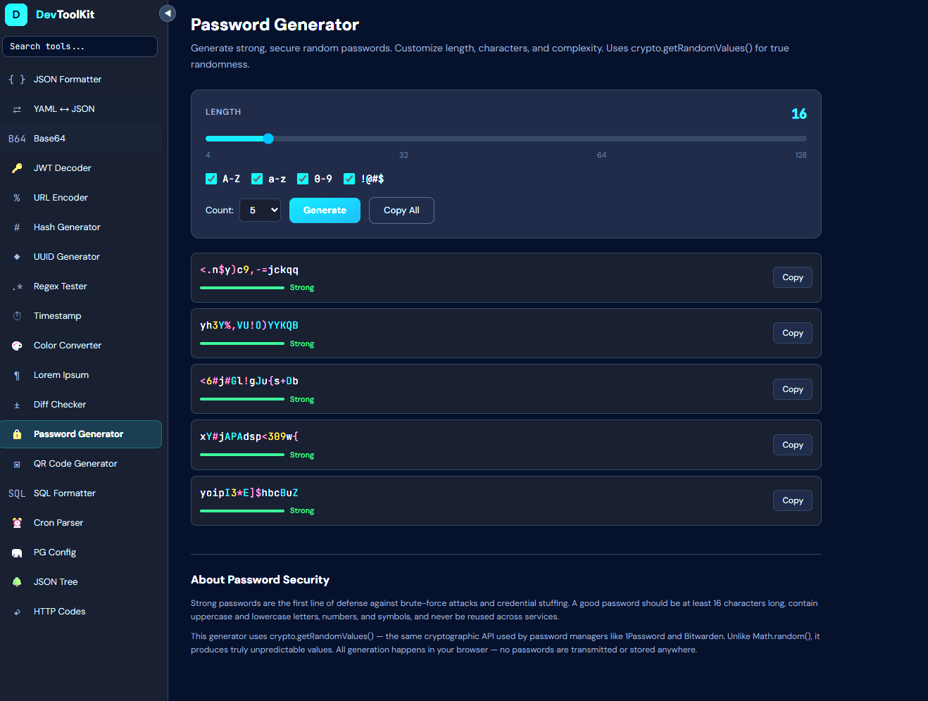928x701 pixels.
Task: Click the Generate button
Action: click(325, 210)
